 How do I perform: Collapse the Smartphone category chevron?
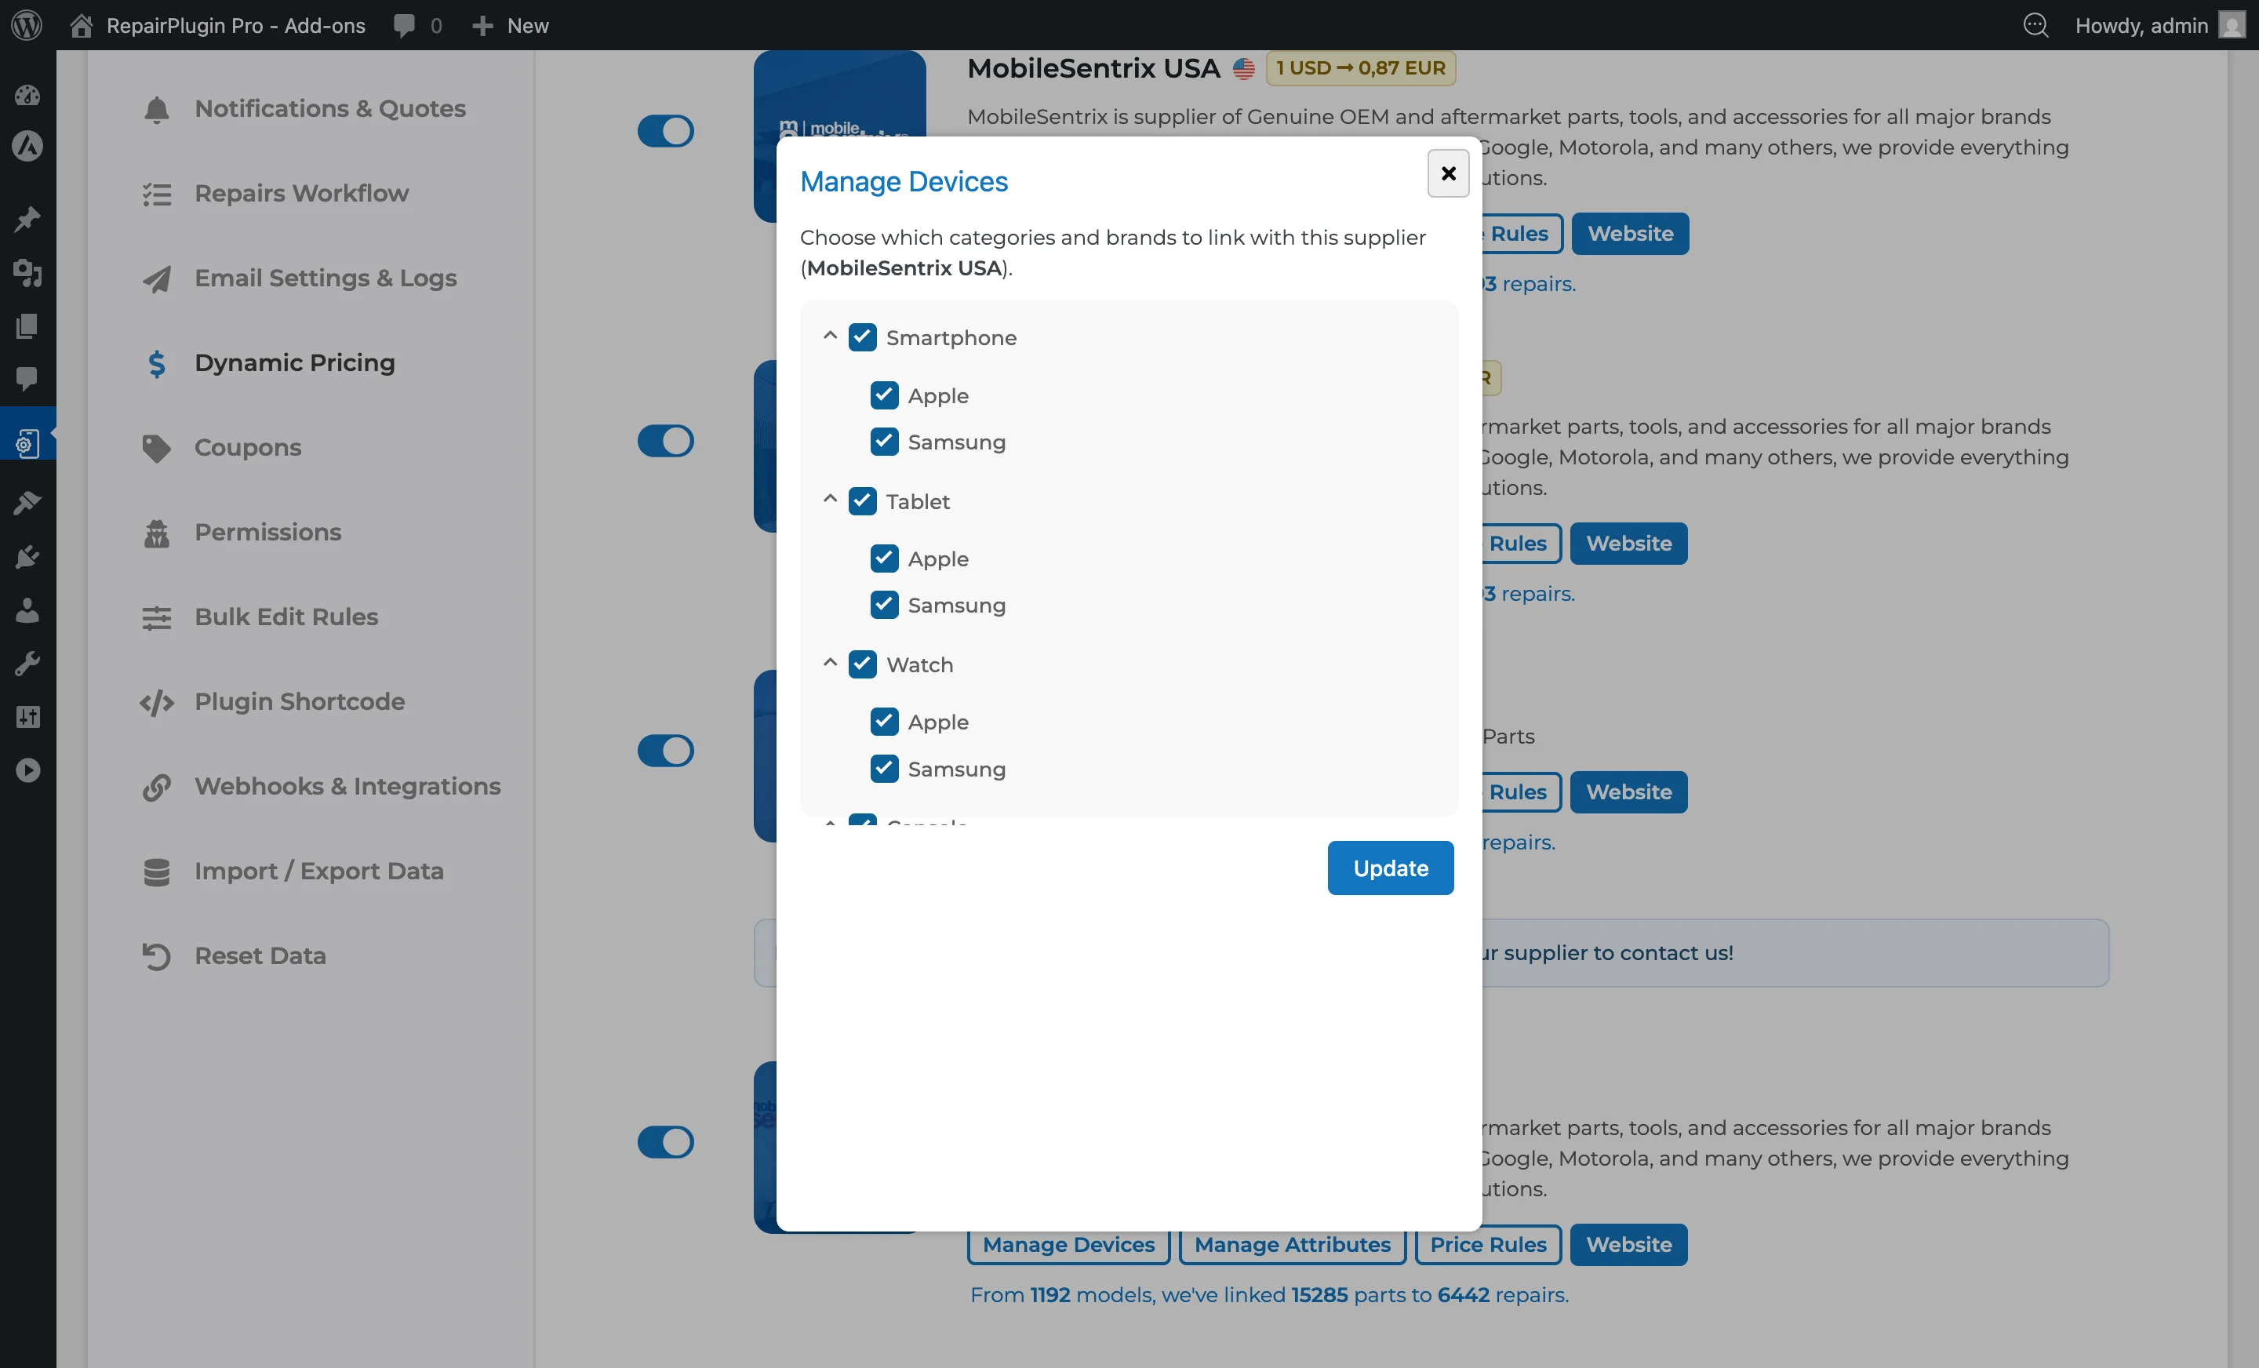[831, 337]
